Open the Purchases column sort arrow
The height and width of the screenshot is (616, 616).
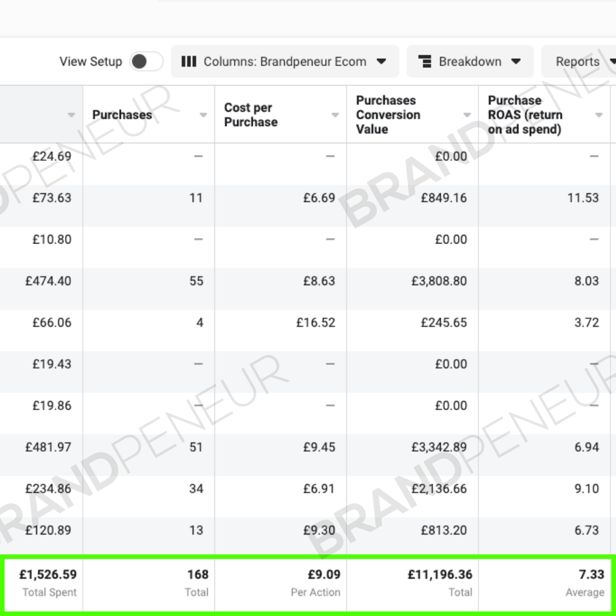pyautogui.click(x=203, y=115)
